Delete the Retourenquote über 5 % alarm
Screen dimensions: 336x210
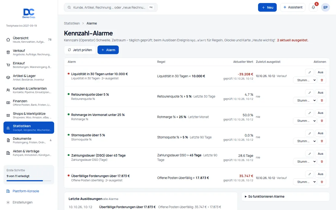point(322,100)
